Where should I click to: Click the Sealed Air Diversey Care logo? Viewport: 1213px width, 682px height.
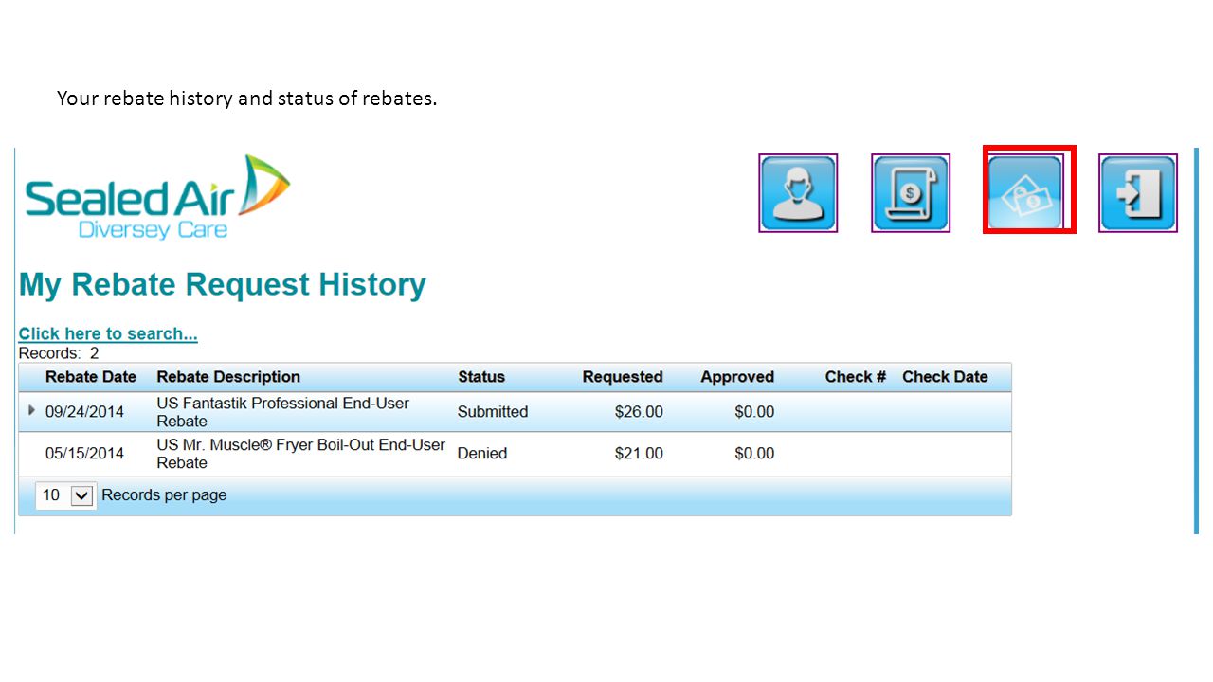[x=157, y=197]
